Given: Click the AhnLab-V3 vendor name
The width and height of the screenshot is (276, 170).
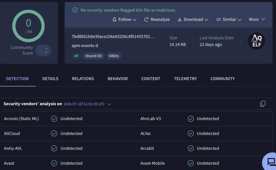Looking at the screenshot, I should (x=151, y=119).
